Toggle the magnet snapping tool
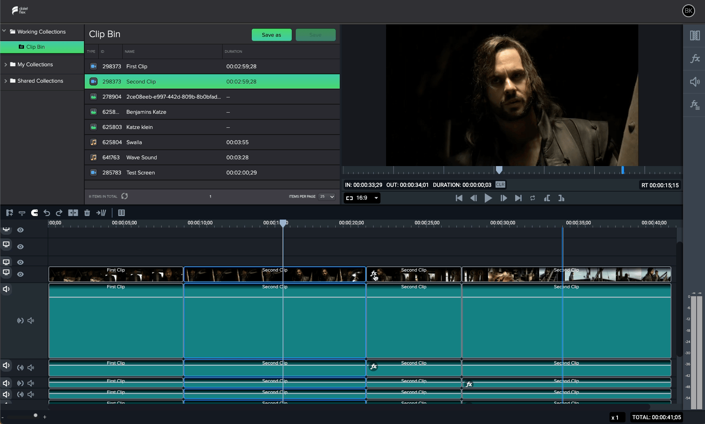Screen dimensions: 705x424 pyautogui.click(x=35, y=213)
